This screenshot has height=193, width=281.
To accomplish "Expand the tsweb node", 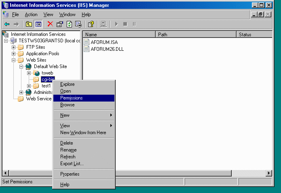I will [x=29, y=73].
